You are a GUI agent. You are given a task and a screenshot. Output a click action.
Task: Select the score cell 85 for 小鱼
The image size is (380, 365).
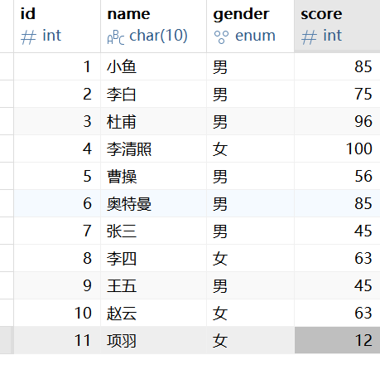[x=337, y=66]
